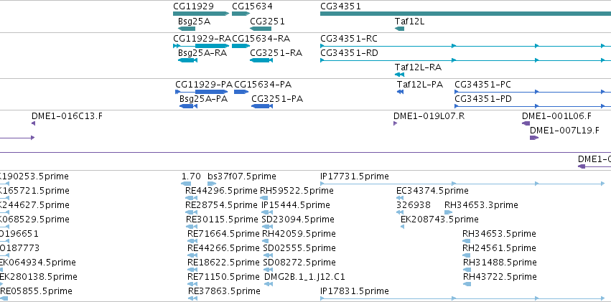The height and width of the screenshot is (302, 611).
Task: Click EST label RE71664.5prime
Action: pos(224,234)
